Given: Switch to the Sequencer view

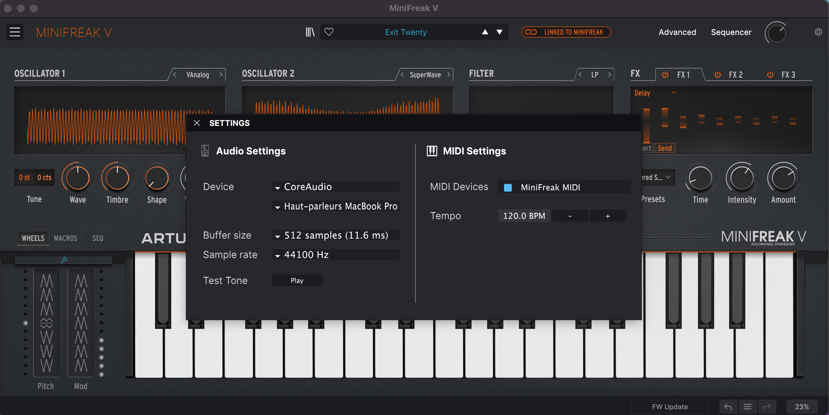Looking at the screenshot, I should coord(731,32).
